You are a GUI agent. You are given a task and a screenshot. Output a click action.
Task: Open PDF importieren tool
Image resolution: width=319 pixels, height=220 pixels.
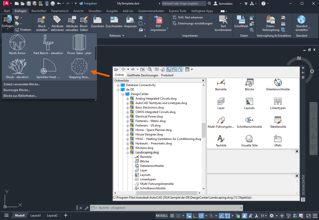click(x=158, y=23)
